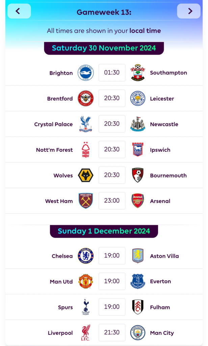Open the Crystal Palace eagle crest
Screen dimensions: 208x346
85,124
